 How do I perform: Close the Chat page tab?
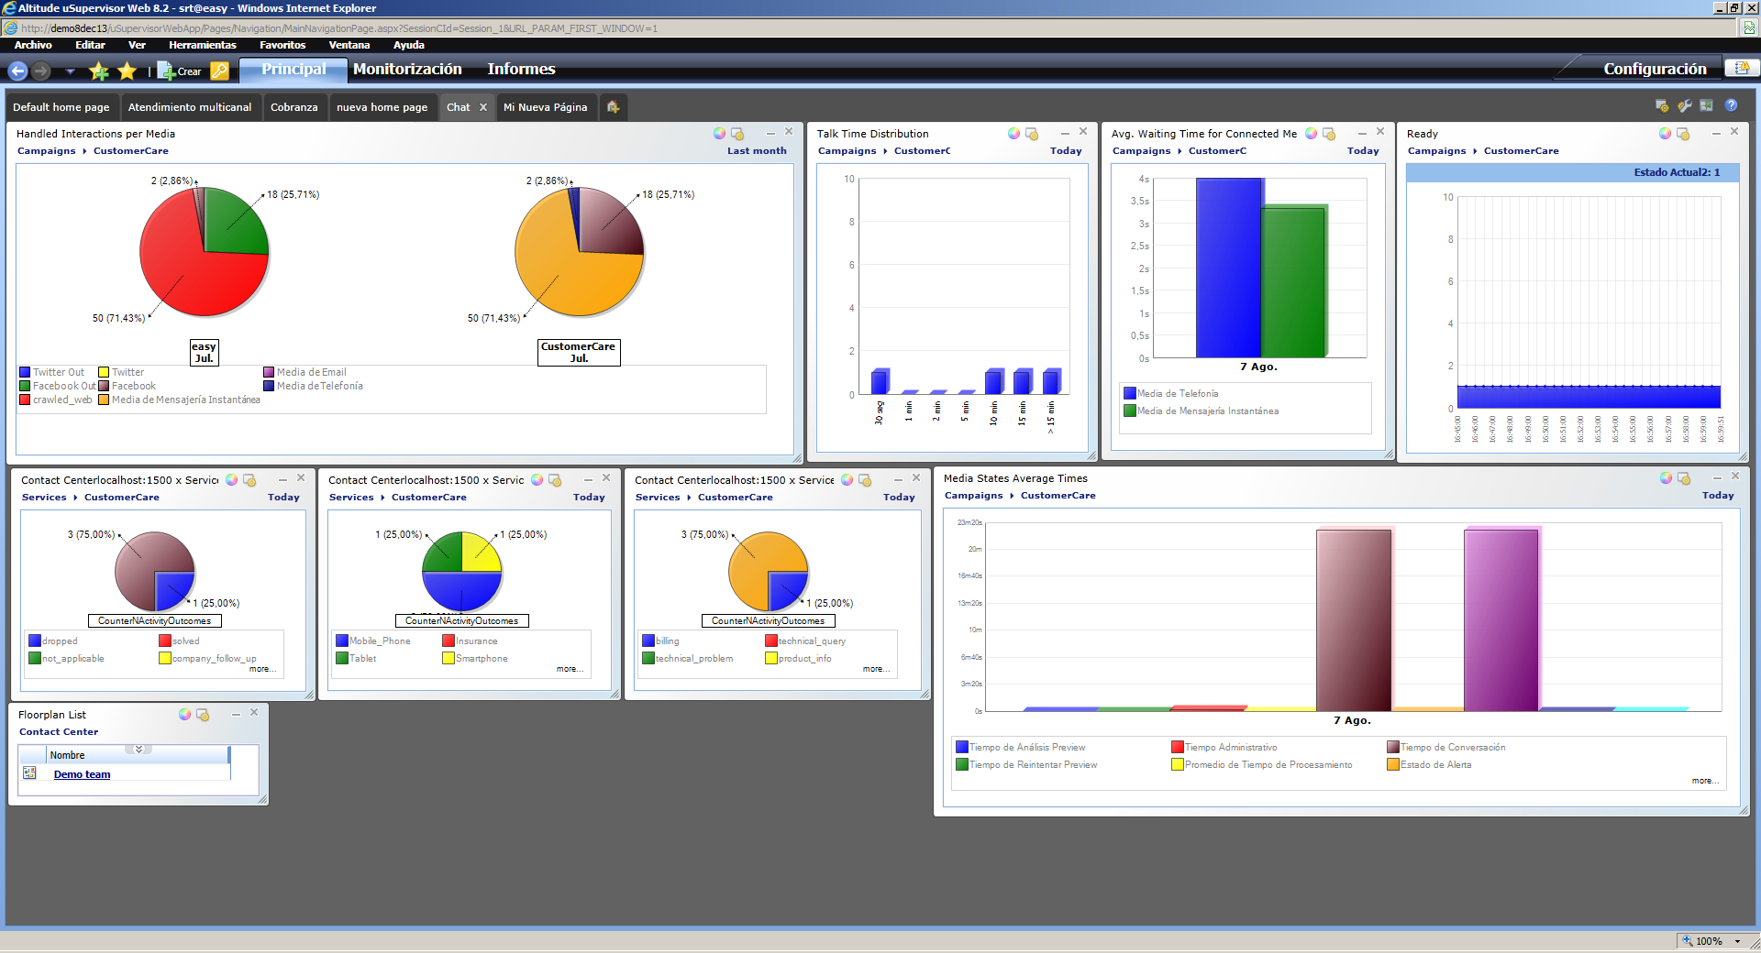483,107
